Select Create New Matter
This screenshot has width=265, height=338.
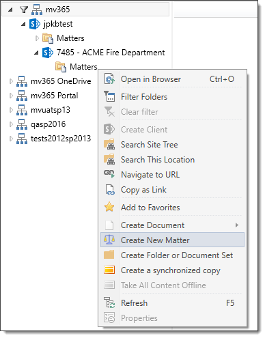coord(172,240)
